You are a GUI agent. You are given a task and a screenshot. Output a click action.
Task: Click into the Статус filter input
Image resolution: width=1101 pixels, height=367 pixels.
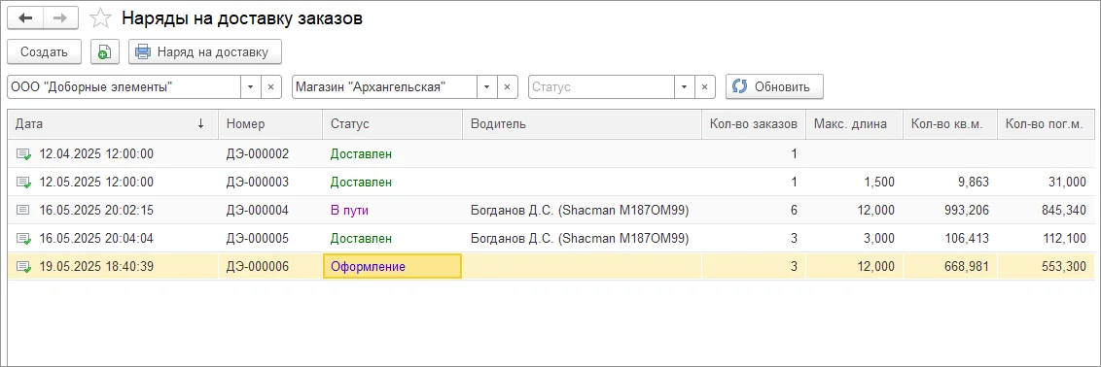(x=601, y=86)
